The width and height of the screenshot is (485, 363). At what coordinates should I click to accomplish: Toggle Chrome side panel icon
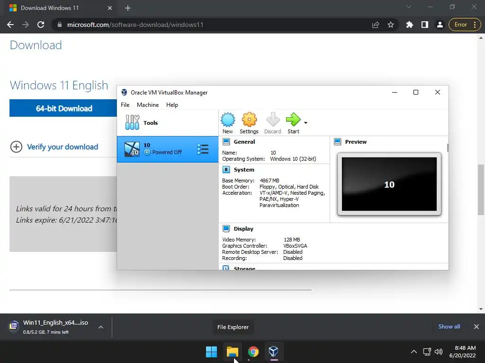(425, 25)
